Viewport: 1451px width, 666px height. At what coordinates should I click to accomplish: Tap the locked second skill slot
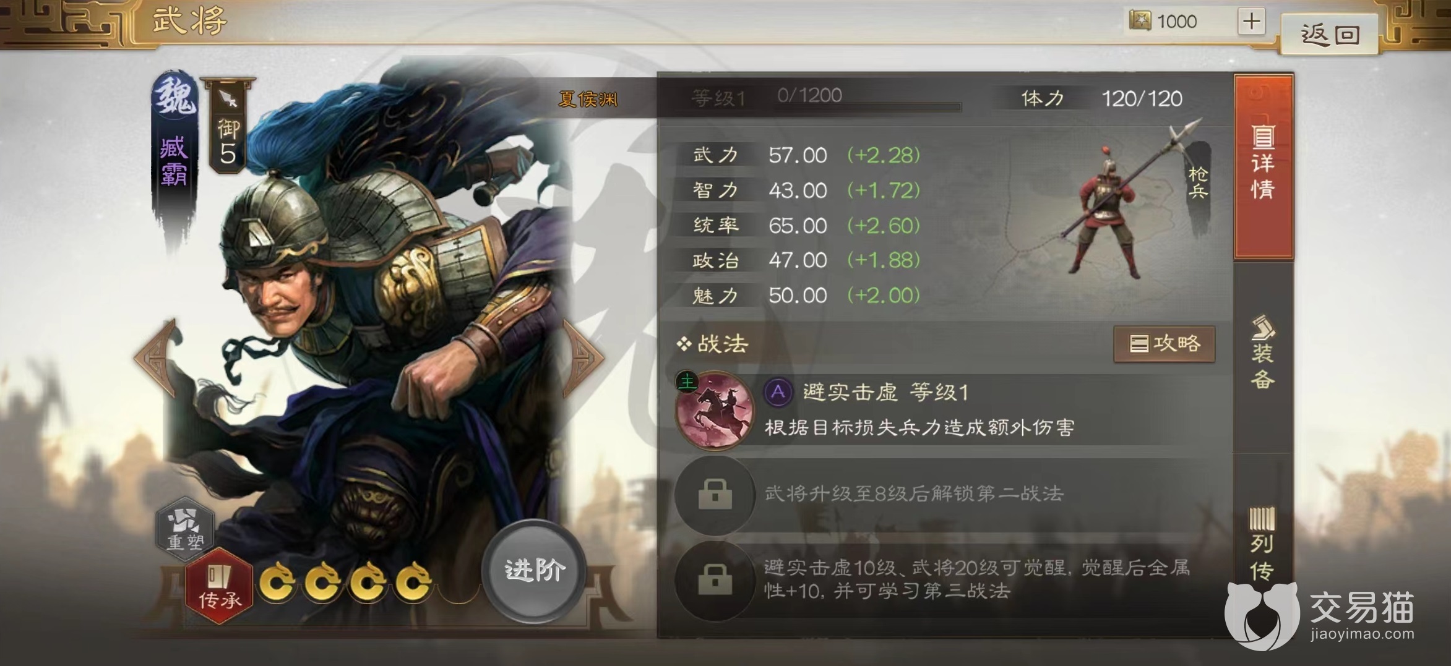(715, 494)
